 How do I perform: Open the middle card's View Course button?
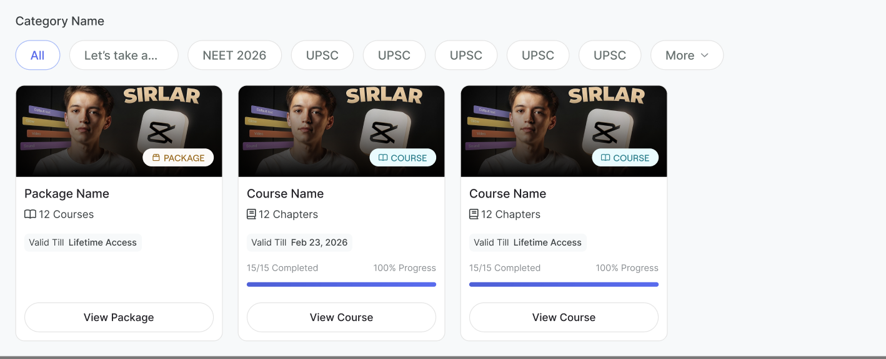tap(341, 317)
